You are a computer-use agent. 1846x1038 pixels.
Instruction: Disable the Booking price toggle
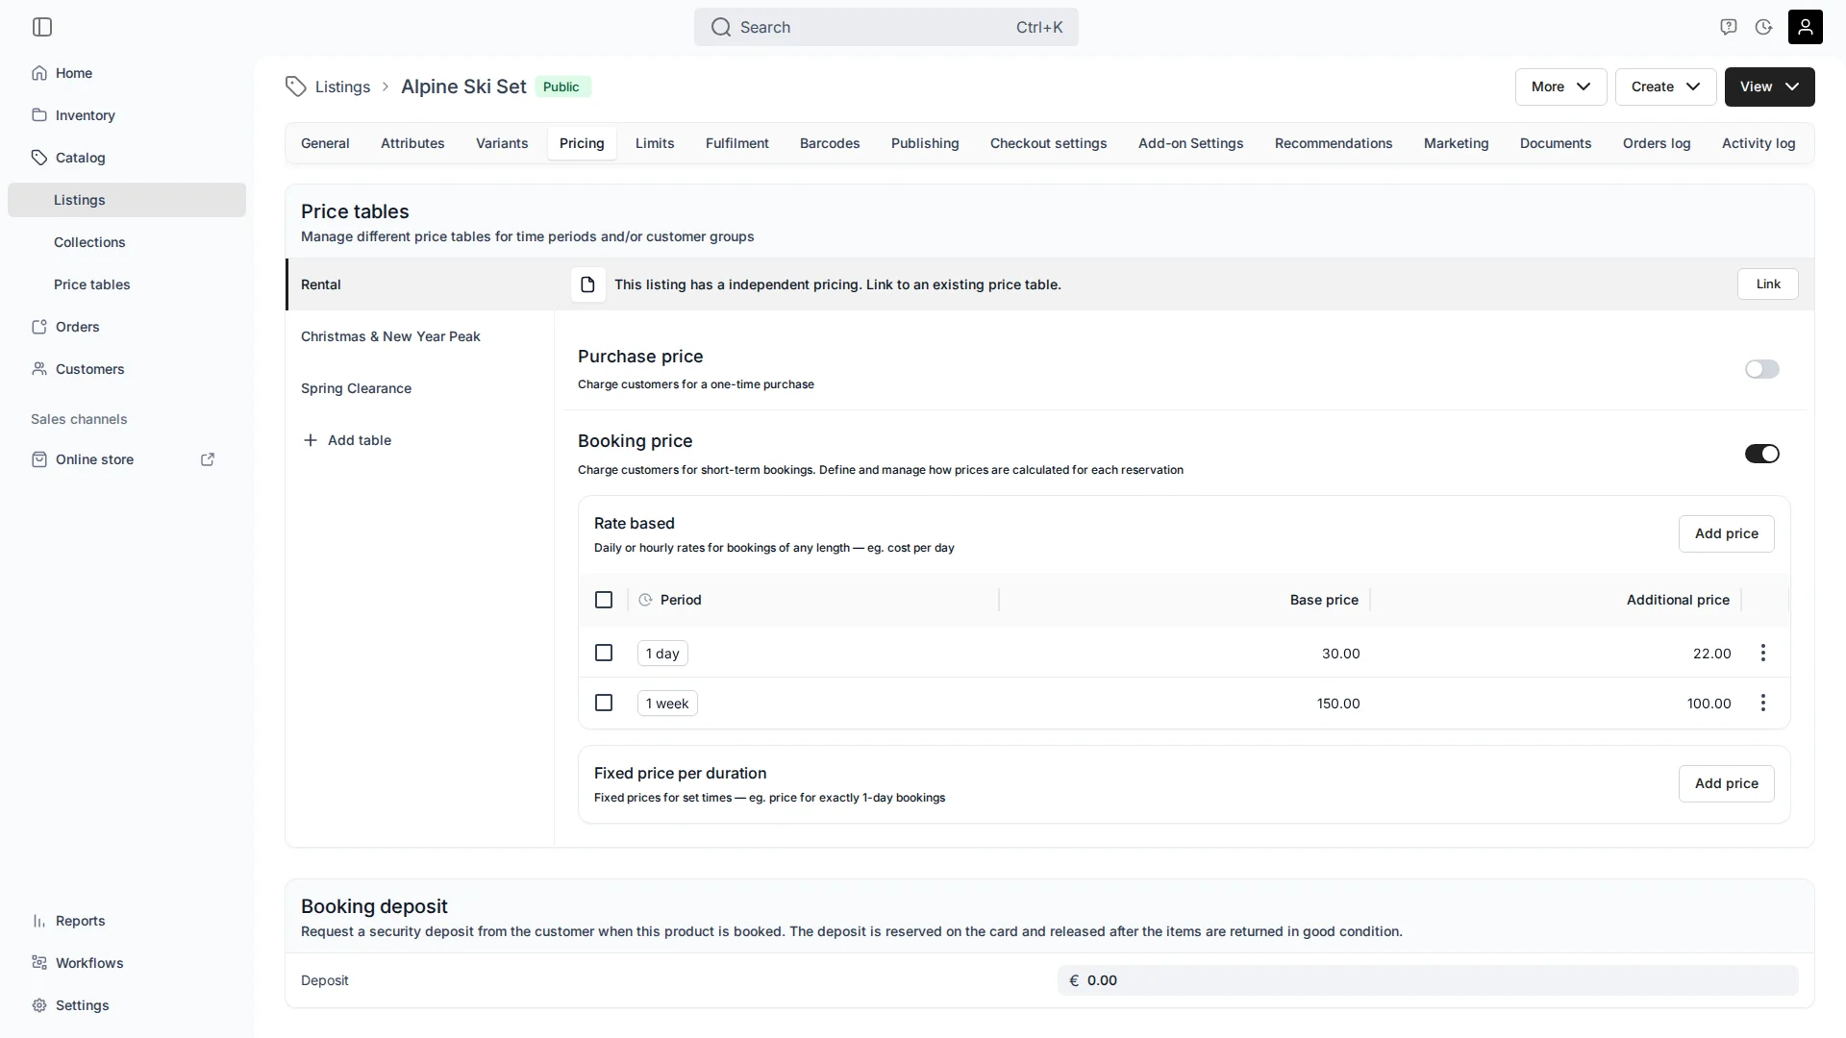(1762, 454)
